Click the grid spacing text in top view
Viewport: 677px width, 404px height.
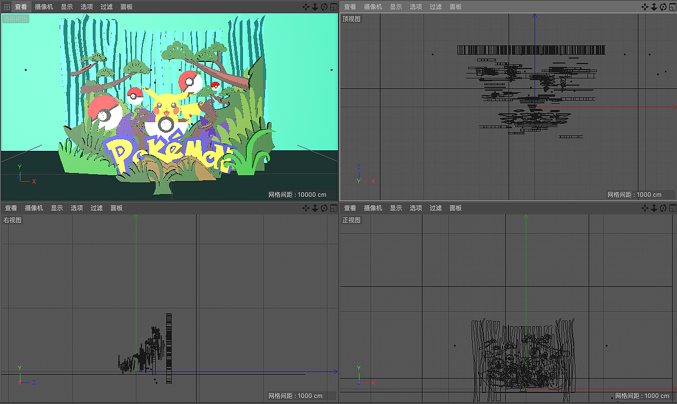click(x=634, y=195)
